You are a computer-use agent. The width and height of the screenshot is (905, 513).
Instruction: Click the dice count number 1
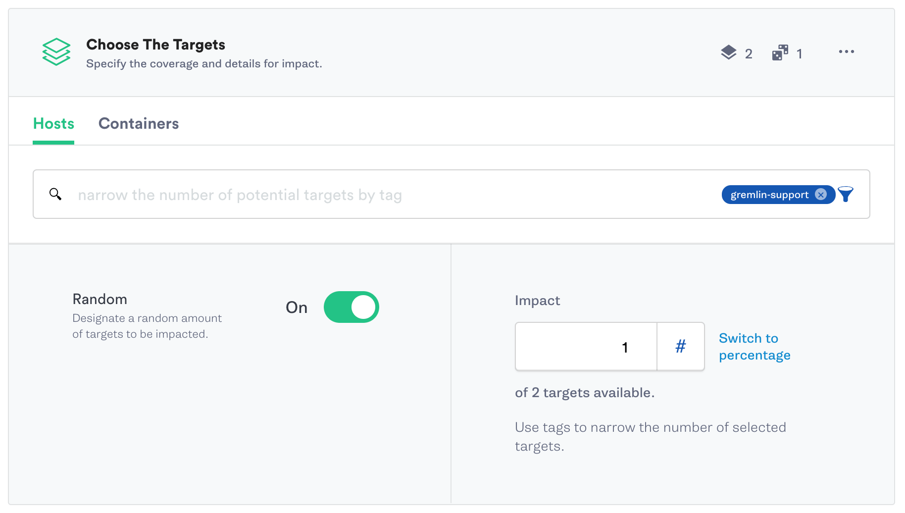[799, 53]
